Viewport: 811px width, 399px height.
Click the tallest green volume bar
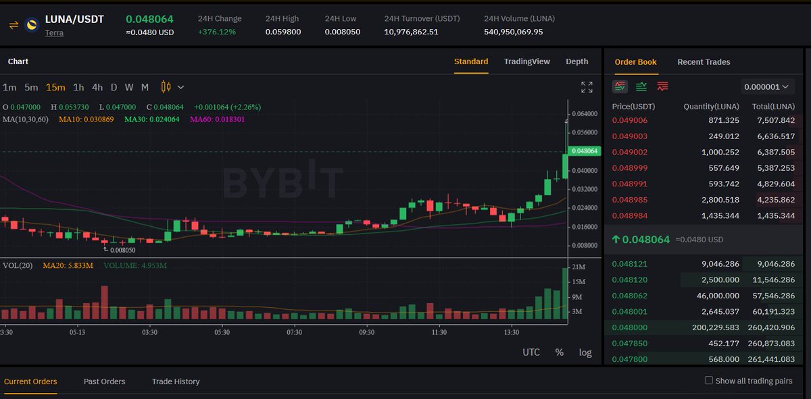click(565, 293)
